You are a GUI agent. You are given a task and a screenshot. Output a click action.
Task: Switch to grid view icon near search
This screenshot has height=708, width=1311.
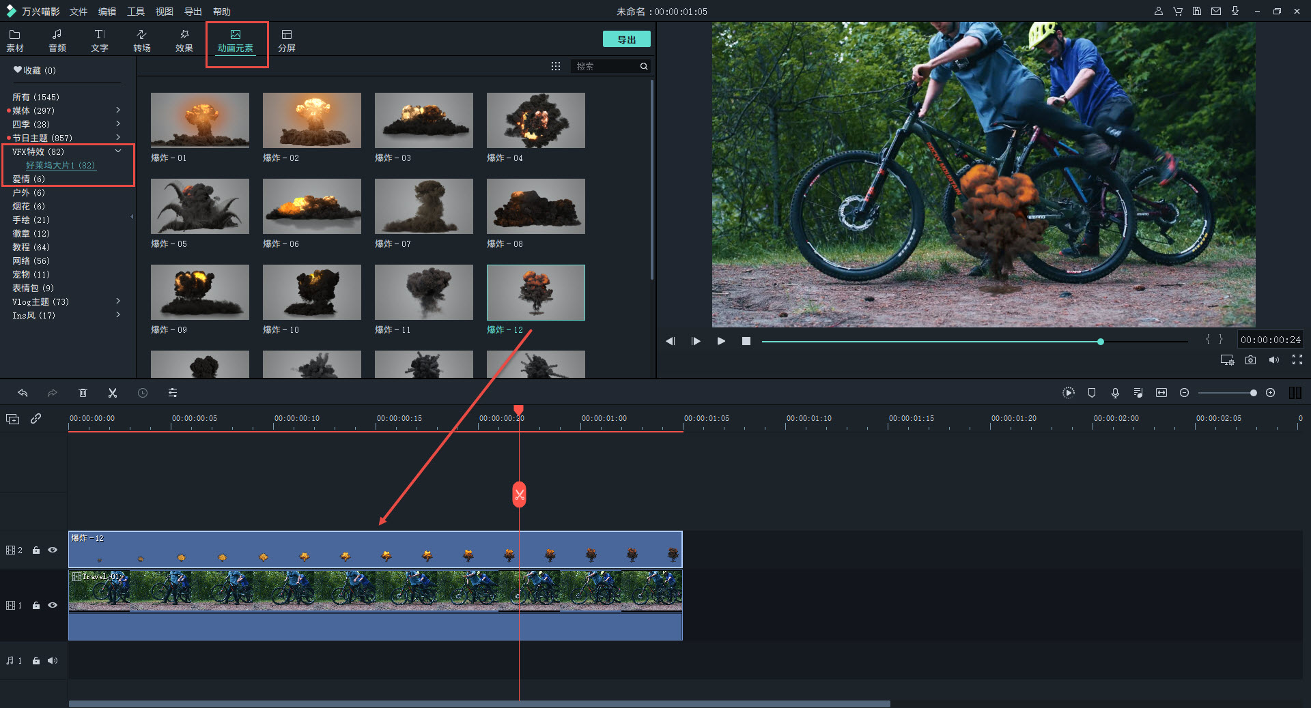click(556, 66)
